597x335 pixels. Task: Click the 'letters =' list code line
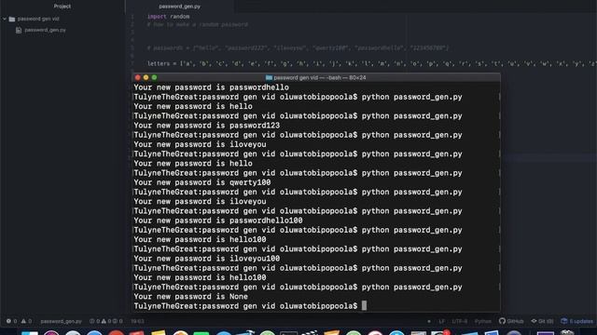click(371, 64)
